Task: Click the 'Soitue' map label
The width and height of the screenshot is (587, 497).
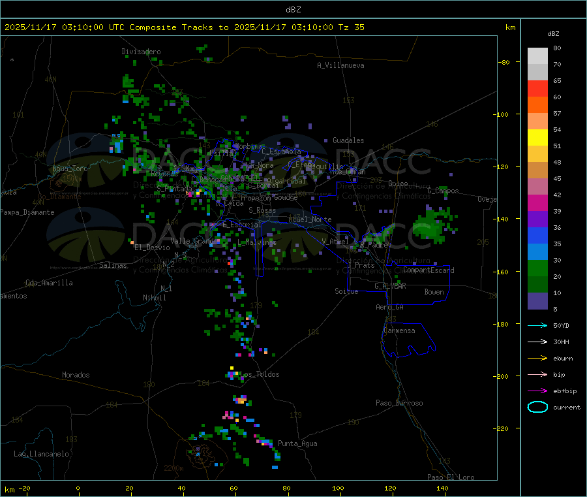Action: tap(346, 291)
